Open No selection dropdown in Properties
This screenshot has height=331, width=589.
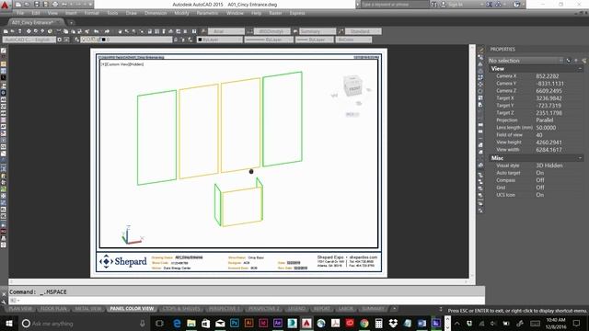525,61
